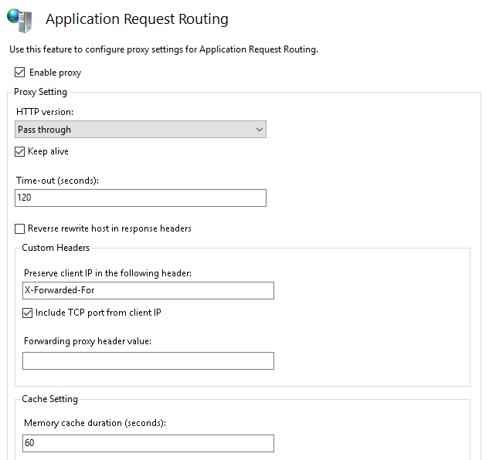Click the feature description text under the title
Screen dimensions: 489x460
[163, 49]
